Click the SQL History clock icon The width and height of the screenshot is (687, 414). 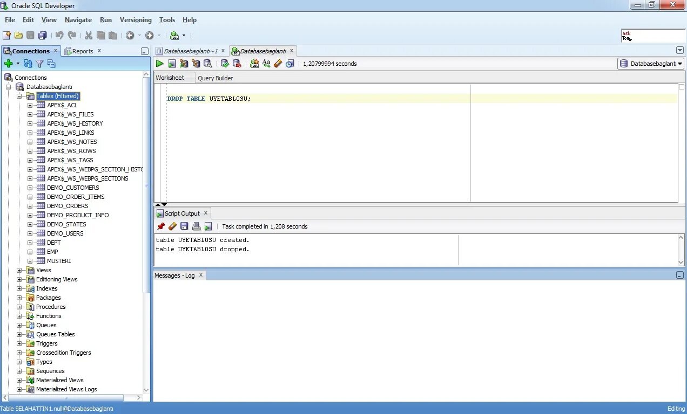(x=290, y=64)
